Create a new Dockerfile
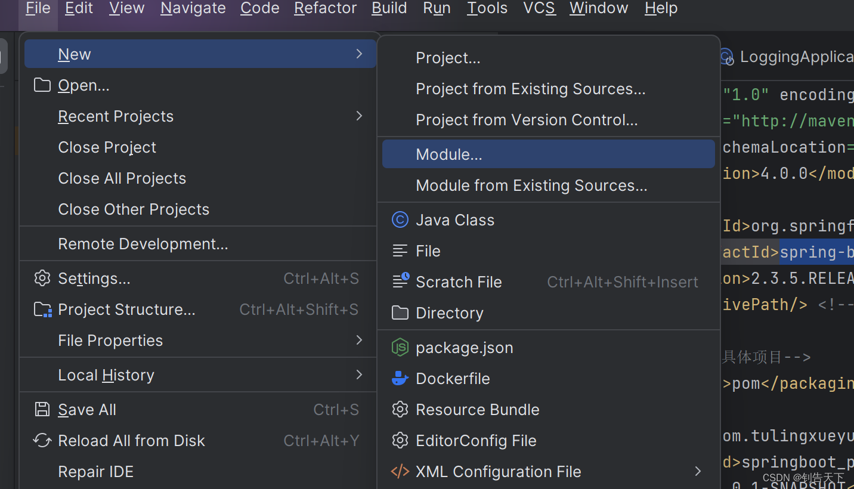The height and width of the screenshot is (489, 854). click(549, 379)
